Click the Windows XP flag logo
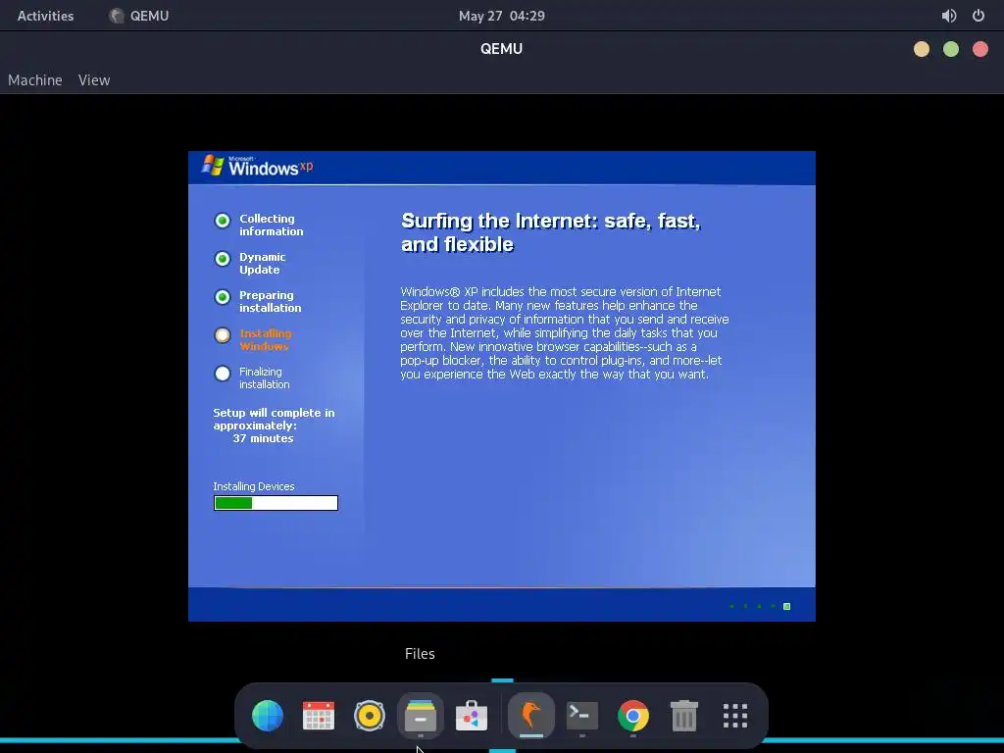Image resolution: width=1004 pixels, height=753 pixels. [213, 165]
